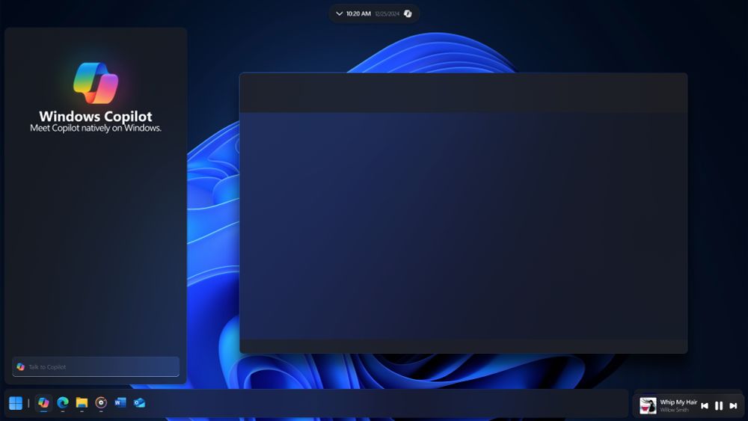Screen dimensions: 748x421
Task: Launch Microsoft Word from the taskbar
Action: pyautogui.click(x=120, y=403)
